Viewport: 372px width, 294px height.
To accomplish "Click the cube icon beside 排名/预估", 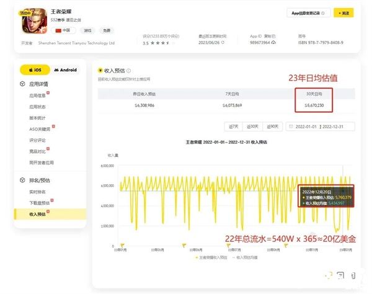I will point(22,180).
